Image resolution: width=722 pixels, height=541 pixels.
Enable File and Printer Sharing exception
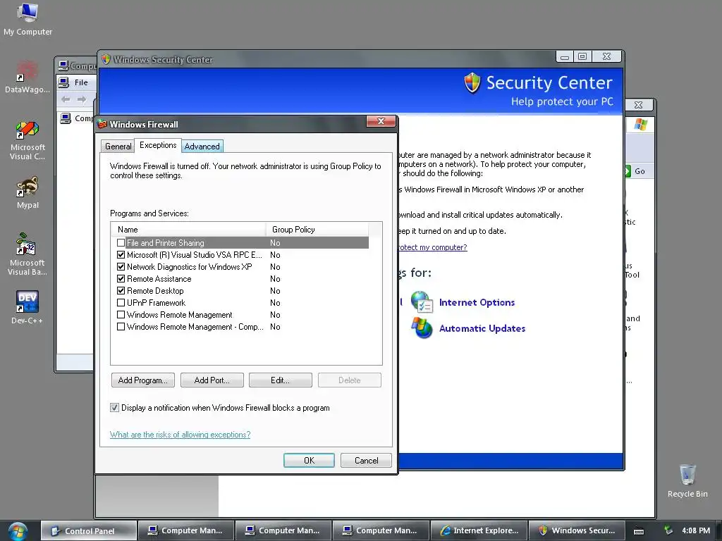pos(121,242)
